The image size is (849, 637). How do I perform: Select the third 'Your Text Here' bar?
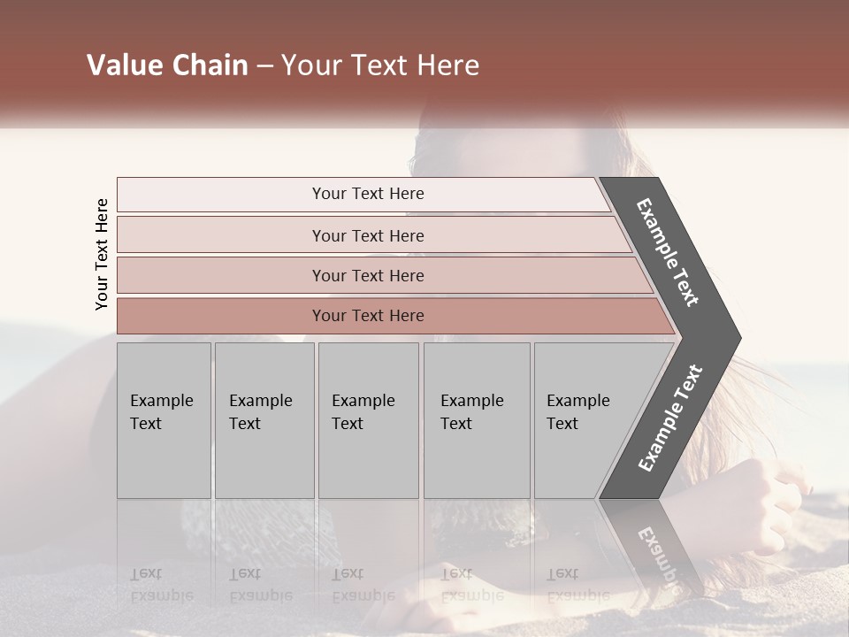[385, 275]
